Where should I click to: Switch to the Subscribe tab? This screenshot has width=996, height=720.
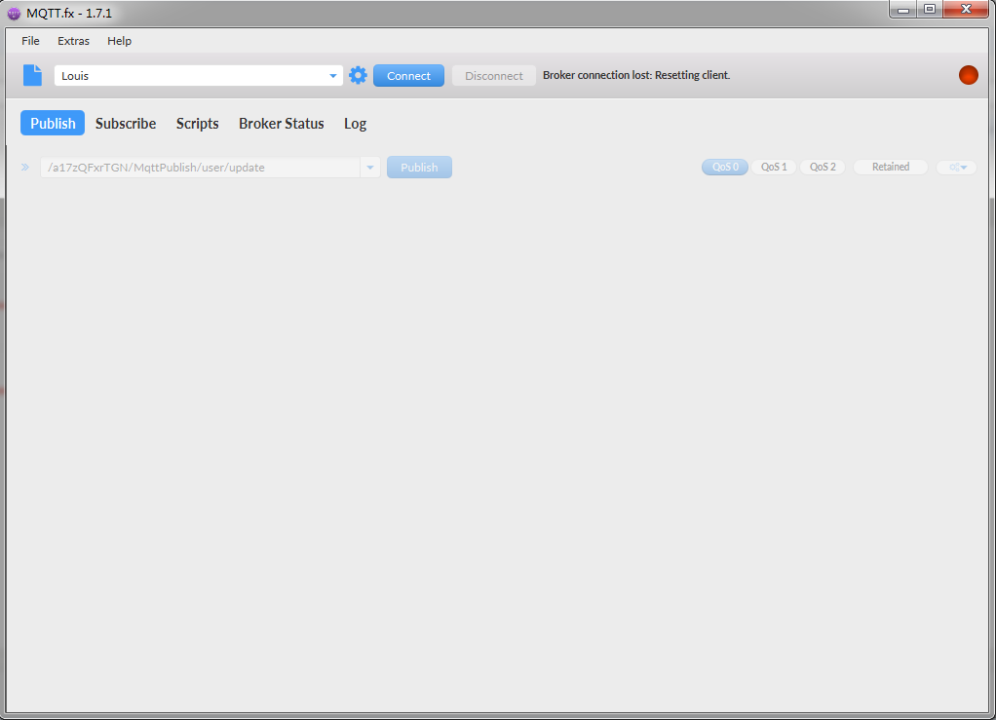click(126, 123)
